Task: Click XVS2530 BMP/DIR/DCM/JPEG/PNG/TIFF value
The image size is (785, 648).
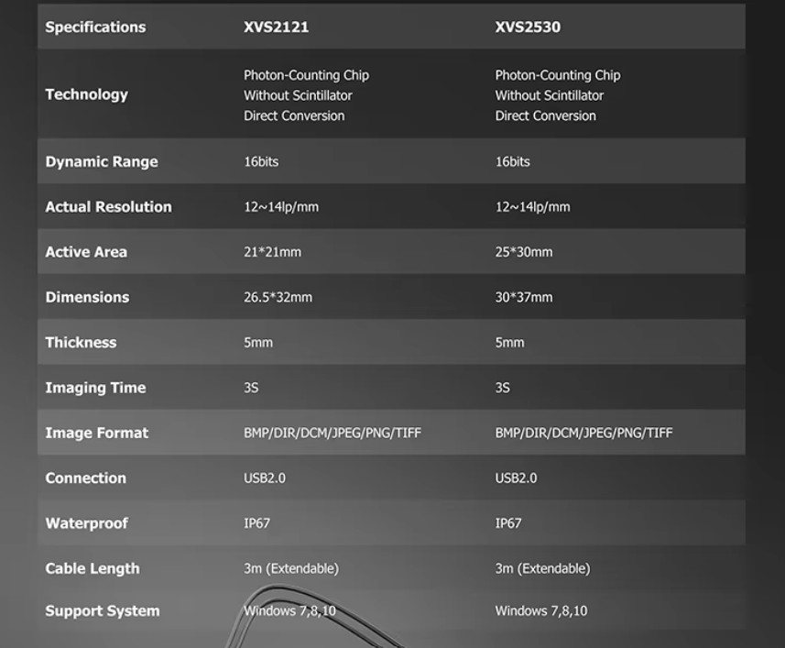Action: (x=583, y=433)
